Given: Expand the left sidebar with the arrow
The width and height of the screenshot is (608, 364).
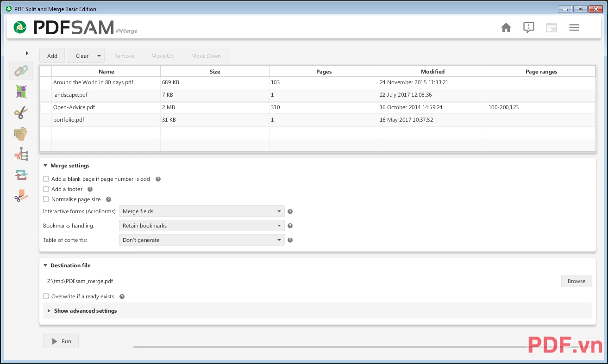Looking at the screenshot, I should (27, 53).
